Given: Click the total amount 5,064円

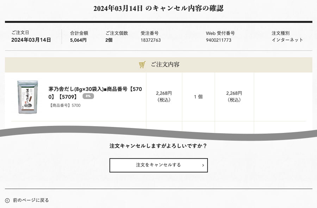Looking at the screenshot, I should [78, 40].
